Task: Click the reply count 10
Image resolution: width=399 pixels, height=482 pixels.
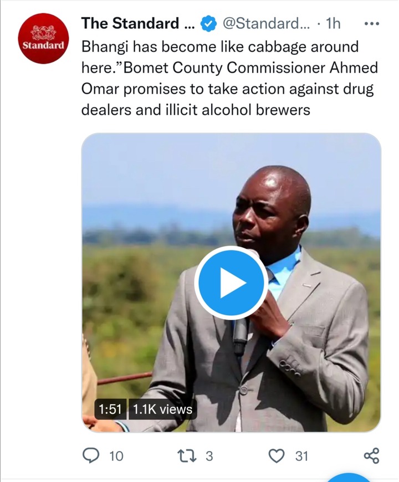Action: 116,456
